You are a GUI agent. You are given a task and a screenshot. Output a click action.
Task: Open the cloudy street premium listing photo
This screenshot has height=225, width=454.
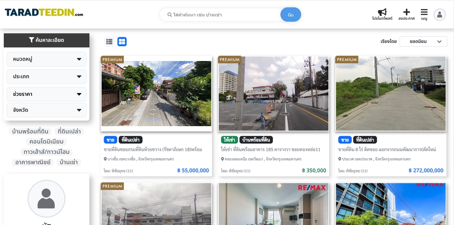click(x=157, y=204)
